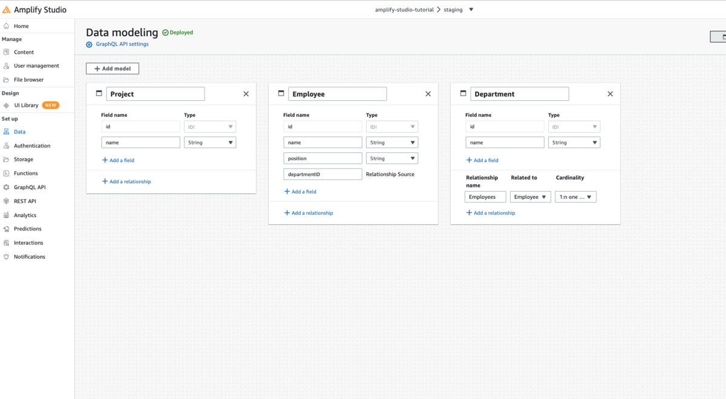Image resolution: width=726 pixels, height=399 pixels.
Task: Add a field to Project model
Action: click(118, 160)
